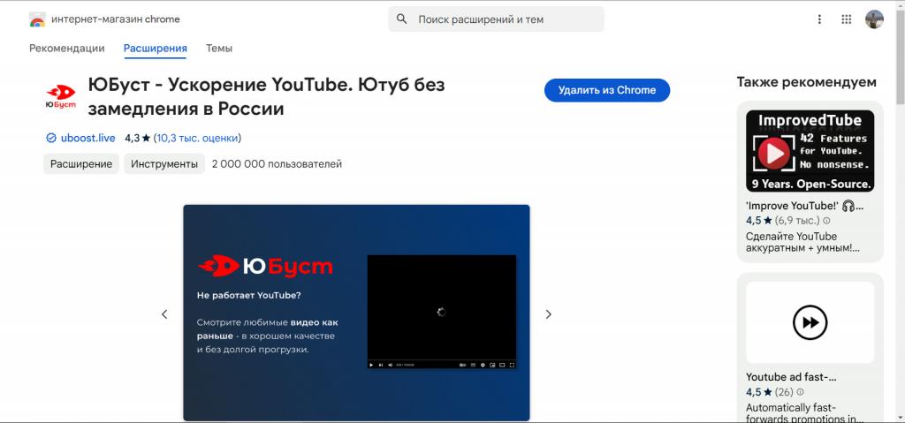This screenshot has width=905, height=423.
Task: Open the three-dot more options menu
Action: 819,19
